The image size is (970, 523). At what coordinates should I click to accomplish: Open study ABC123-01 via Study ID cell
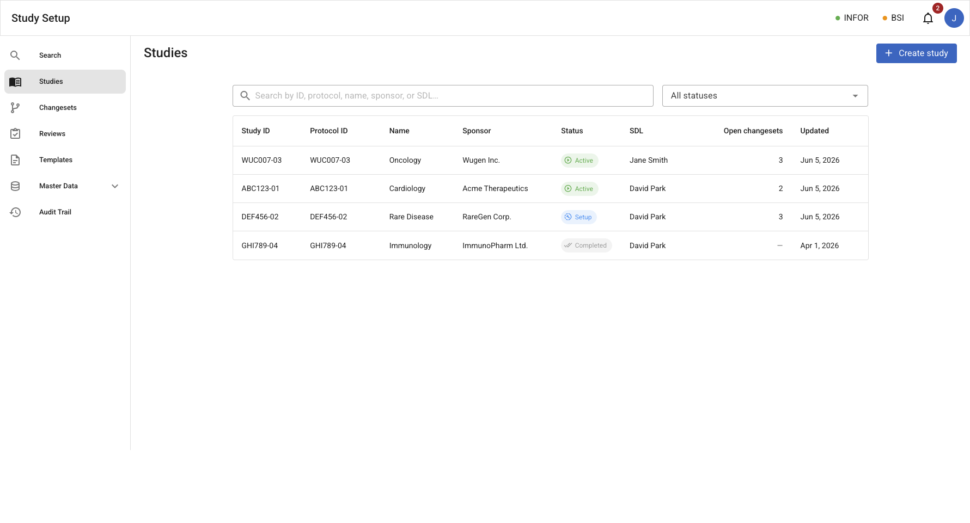tap(260, 189)
